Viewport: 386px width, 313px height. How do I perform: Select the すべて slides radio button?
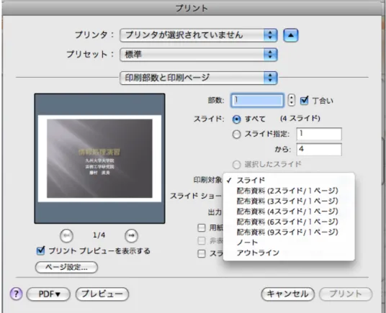coord(236,119)
